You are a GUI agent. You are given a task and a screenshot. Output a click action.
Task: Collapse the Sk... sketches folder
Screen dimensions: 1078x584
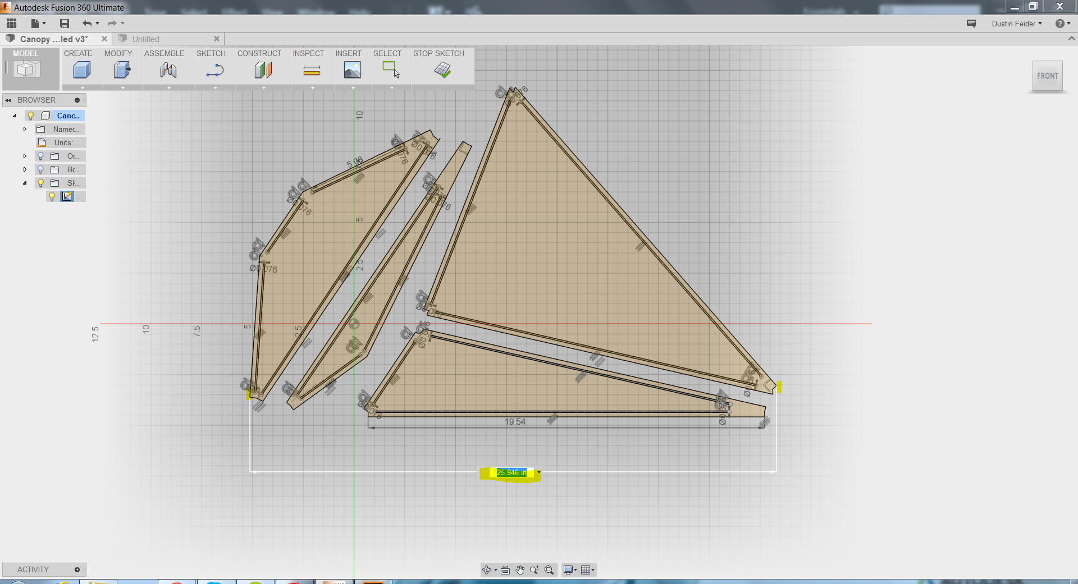point(25,183)
